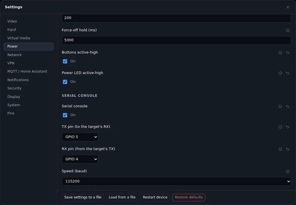The image size is (296, 205).
Task: Uncheck Power LED active-high checkbox
Action: pos(65,82)
